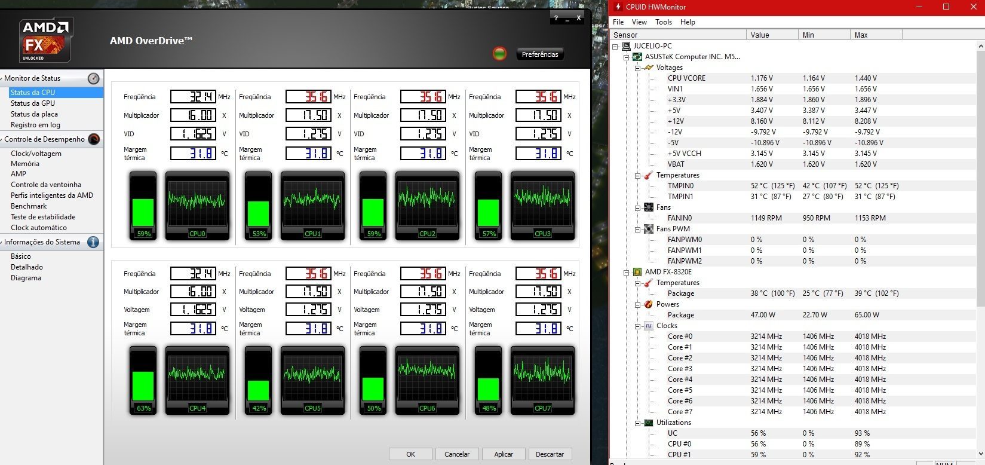
Task: Click the Cancelar button
Action: tap(457, 454)
